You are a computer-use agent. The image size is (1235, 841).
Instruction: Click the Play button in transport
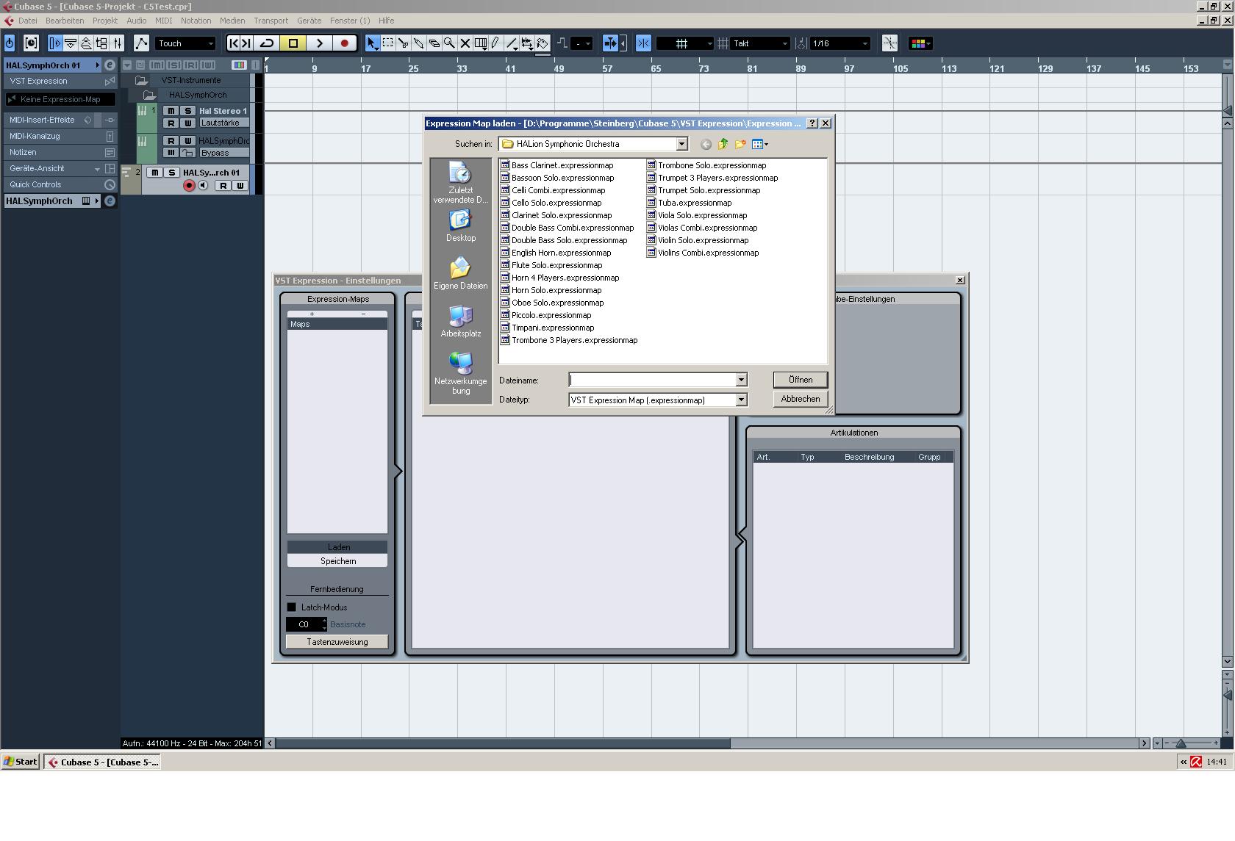pyautogui.click(x=319, y=43)
